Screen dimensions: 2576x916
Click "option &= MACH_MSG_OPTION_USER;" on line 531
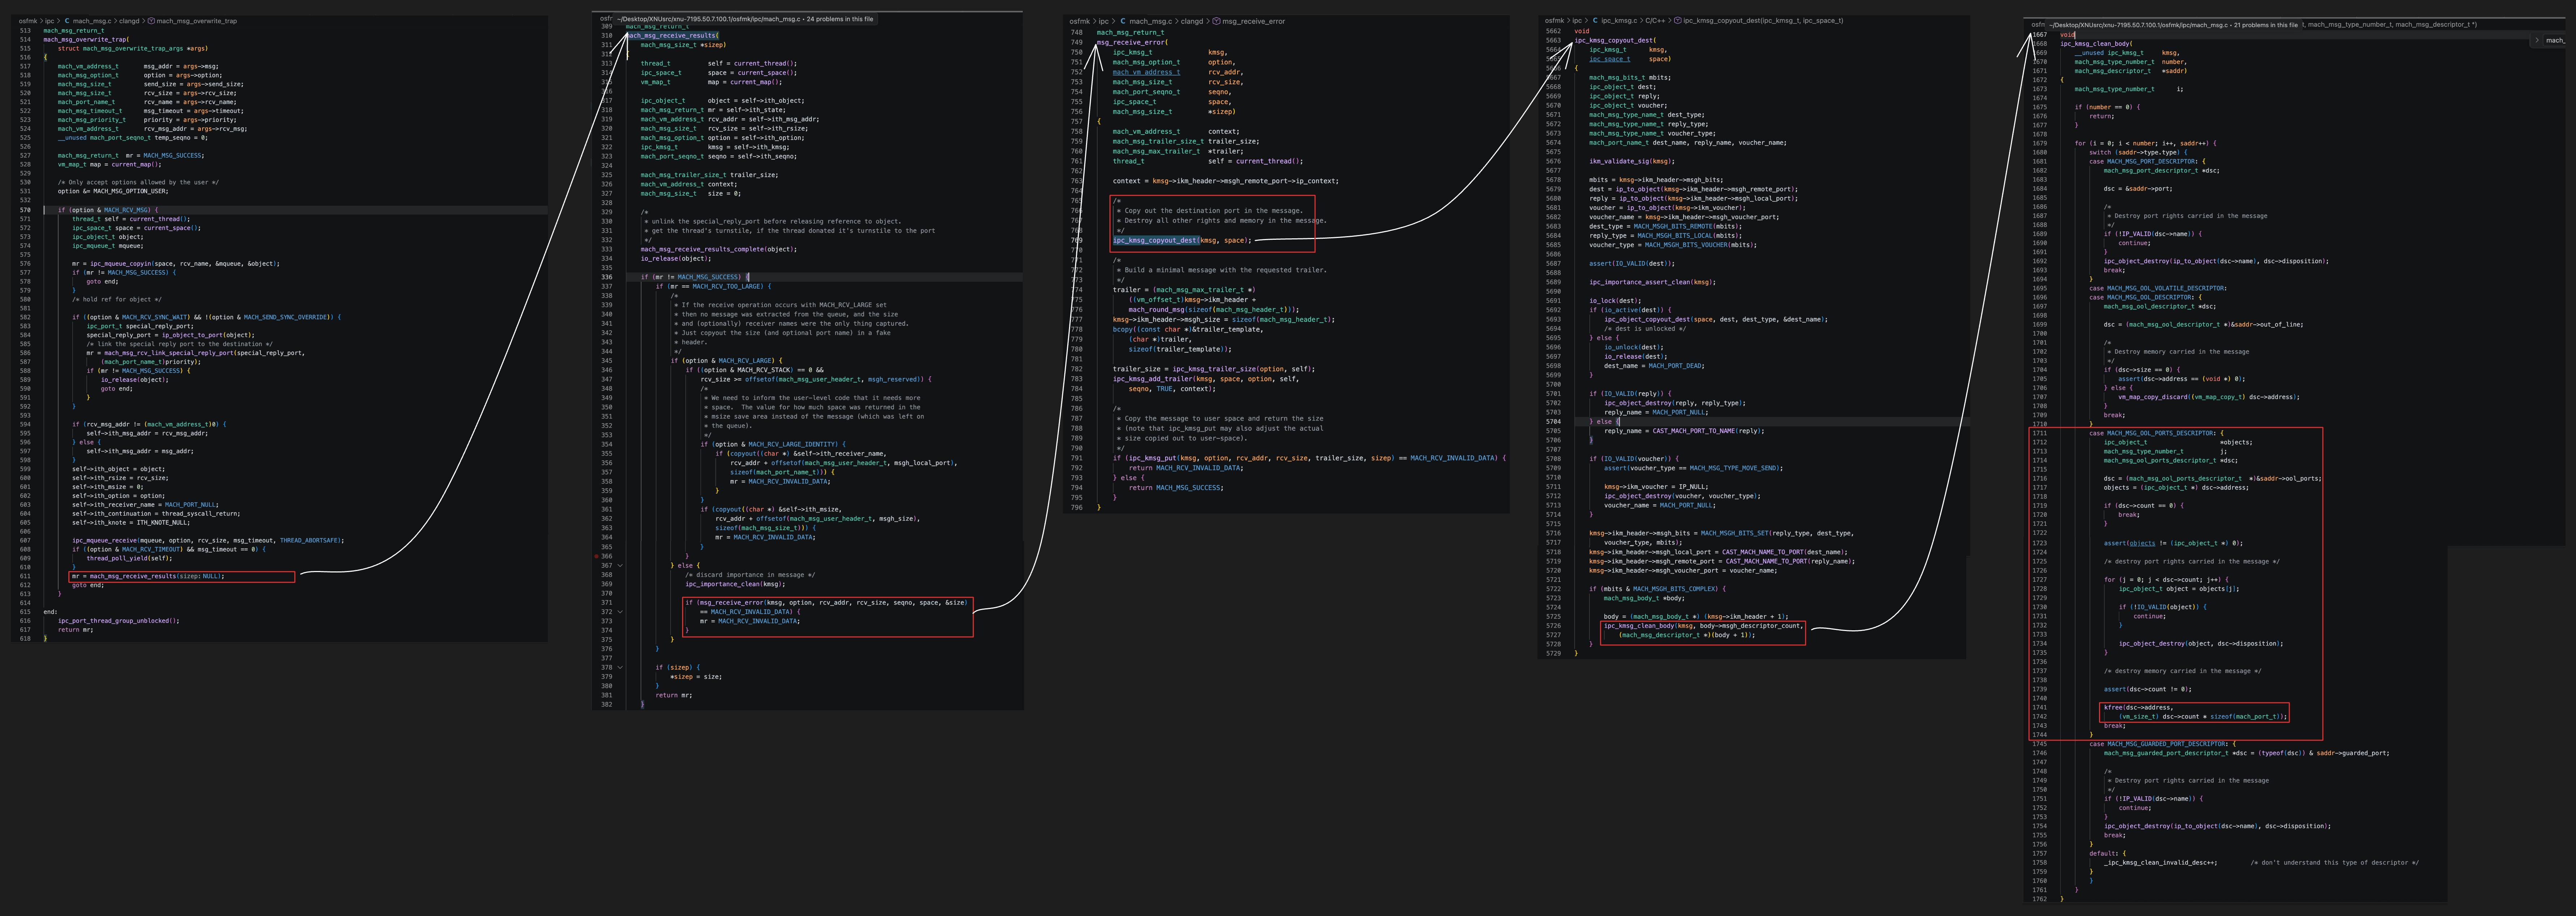coord(113,191)
